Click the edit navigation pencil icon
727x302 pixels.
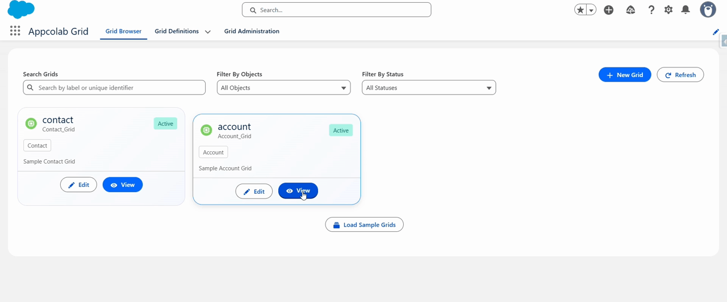pos(716,32)
